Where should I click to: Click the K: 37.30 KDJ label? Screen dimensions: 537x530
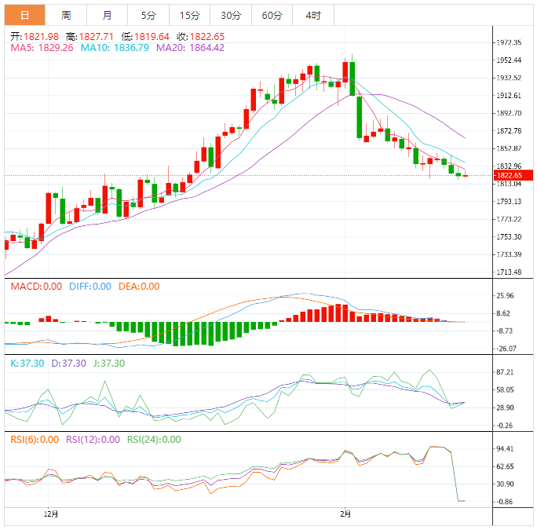(26, 364)
